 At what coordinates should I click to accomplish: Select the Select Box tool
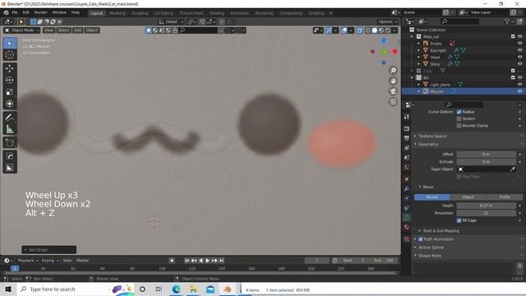[10, 44]
